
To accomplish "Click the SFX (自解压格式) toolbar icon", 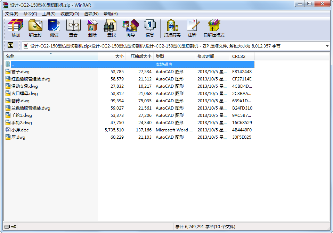I will pyautogui.click(x=214, y=25).
